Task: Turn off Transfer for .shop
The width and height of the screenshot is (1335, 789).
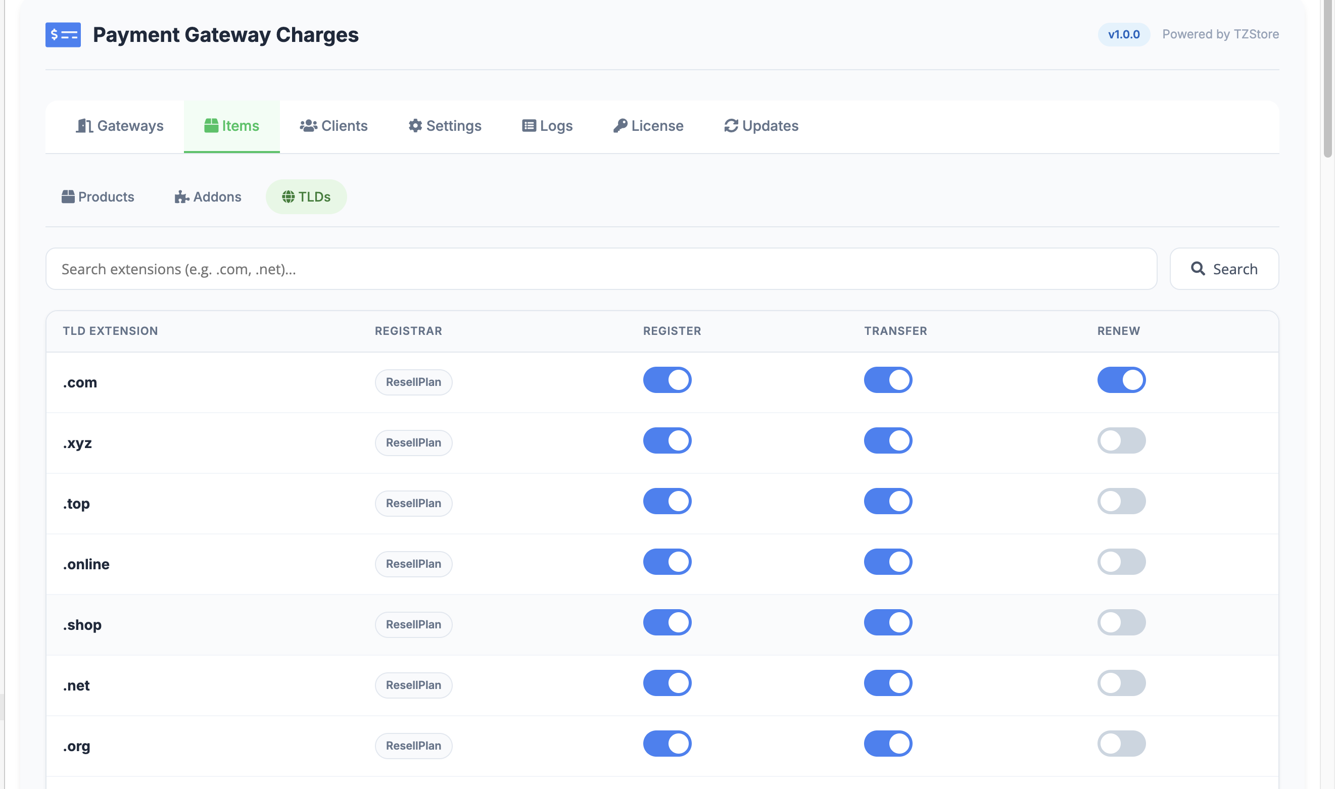Action: [x=888, y=622]
